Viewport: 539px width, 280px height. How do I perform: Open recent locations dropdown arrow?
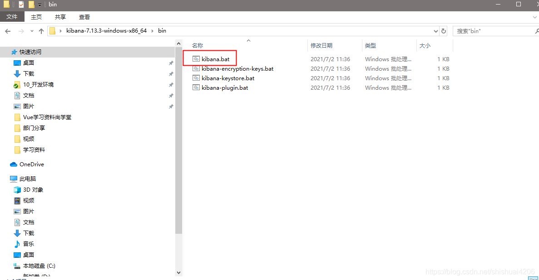click(32, 31)
